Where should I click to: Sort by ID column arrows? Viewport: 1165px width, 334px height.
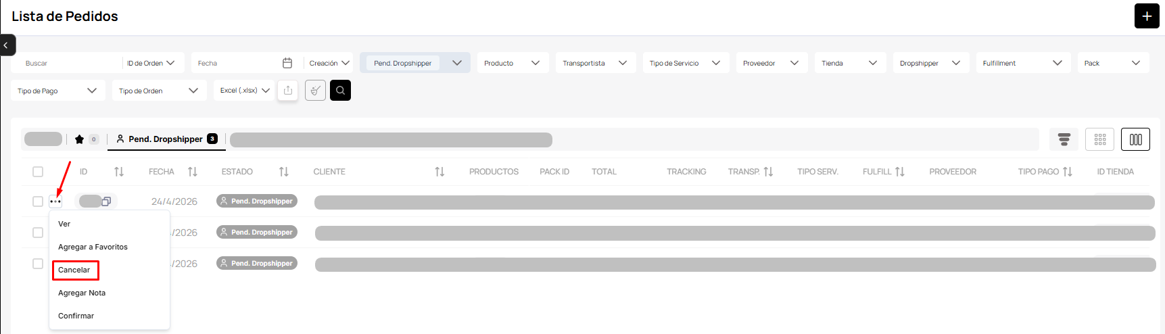(119, 172)
